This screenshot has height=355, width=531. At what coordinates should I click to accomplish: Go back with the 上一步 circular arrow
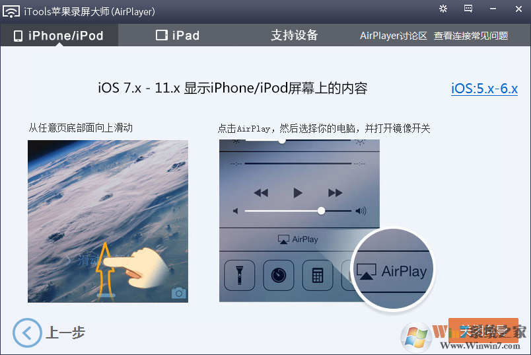pyautogui.click(x=27, y=333)
